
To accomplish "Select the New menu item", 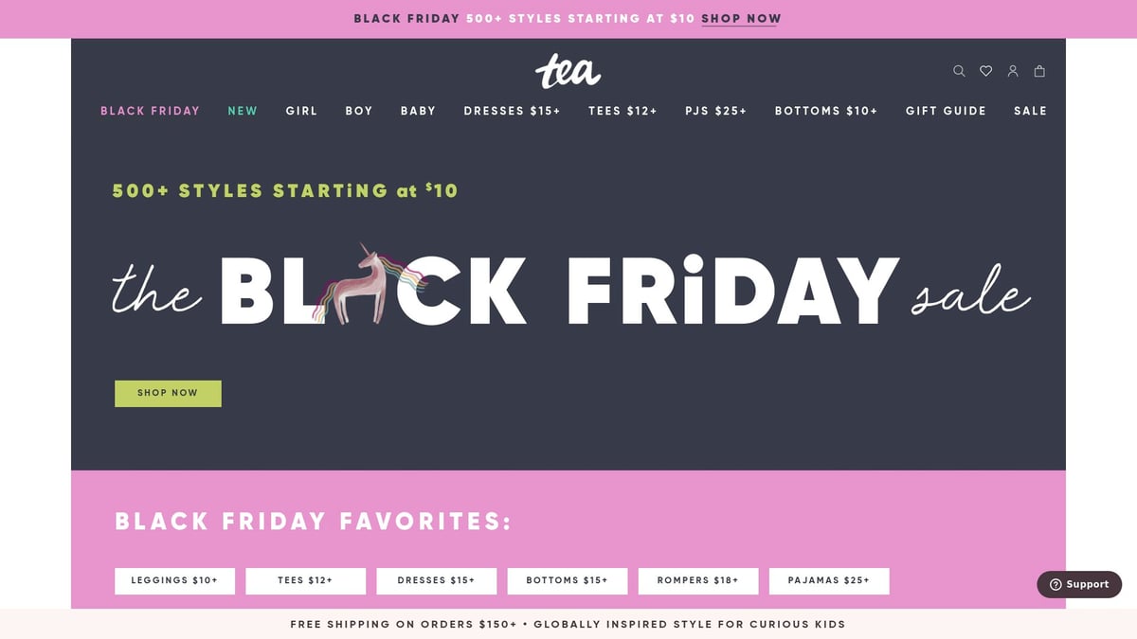I will click(x=243, y=111).
